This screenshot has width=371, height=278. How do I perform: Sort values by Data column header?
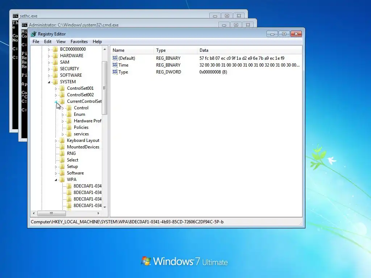[249, 50]
